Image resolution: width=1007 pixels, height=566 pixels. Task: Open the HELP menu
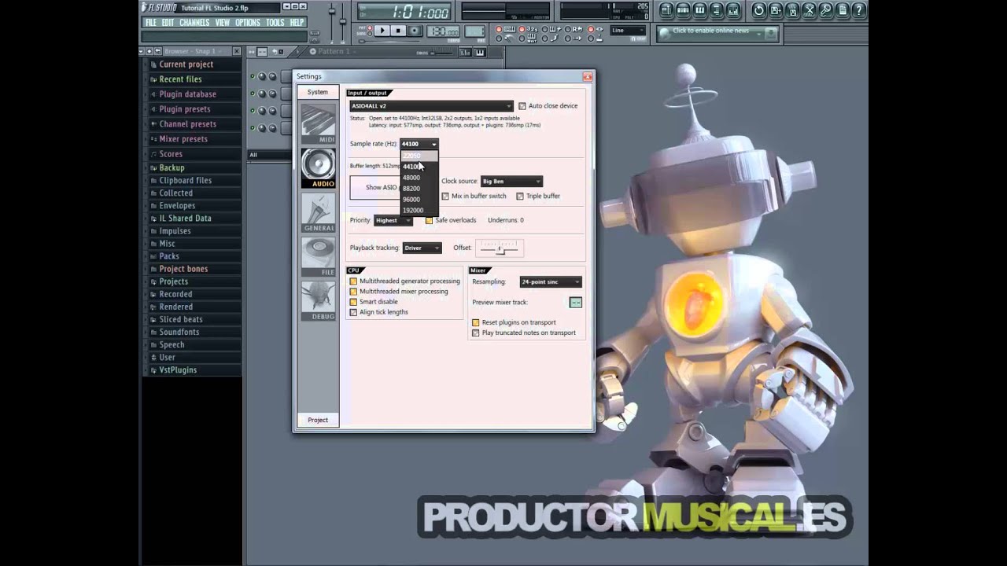click(297, 23)
